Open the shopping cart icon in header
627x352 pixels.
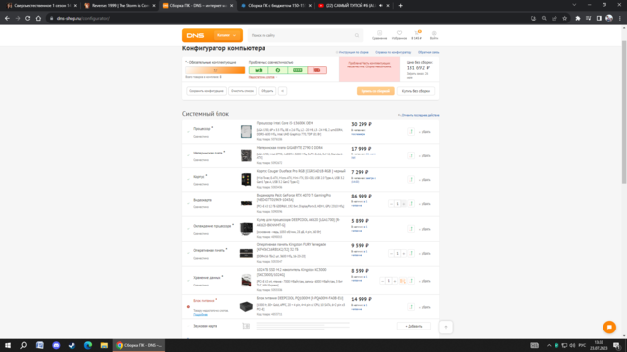click(x=416, y=33)
